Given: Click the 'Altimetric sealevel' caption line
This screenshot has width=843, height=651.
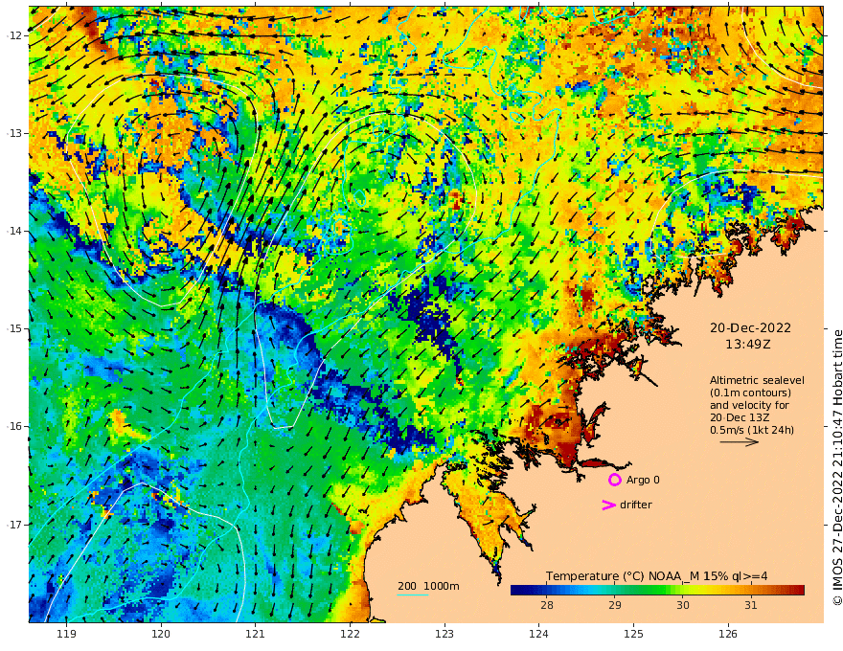Looking at the screenshot, I should [757, 380].
